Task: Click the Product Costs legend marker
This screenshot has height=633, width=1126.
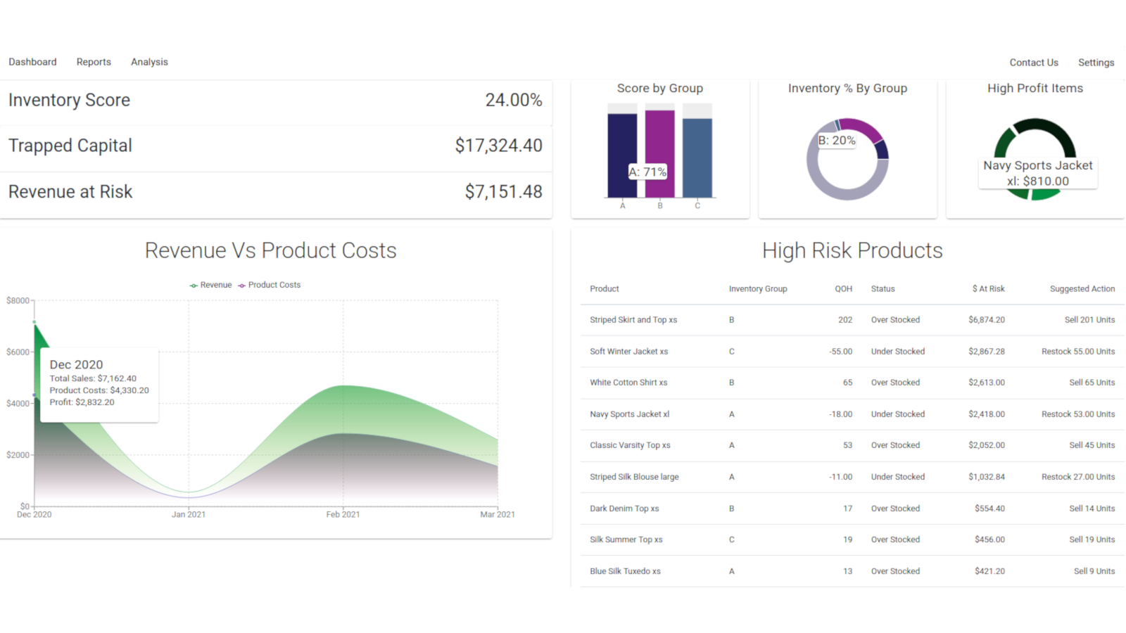Action: [241, 285]
